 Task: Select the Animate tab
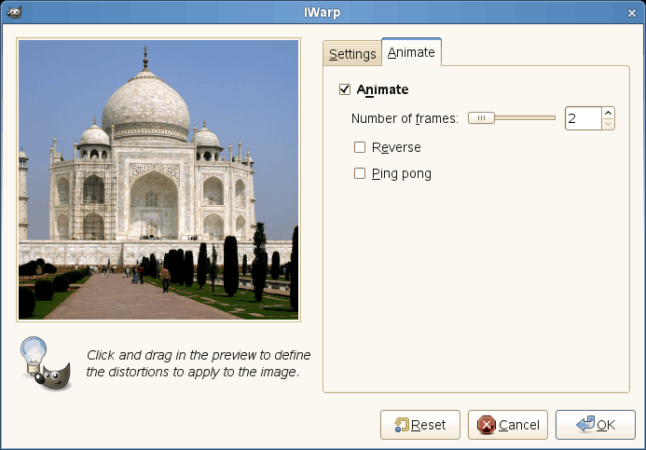411,52
